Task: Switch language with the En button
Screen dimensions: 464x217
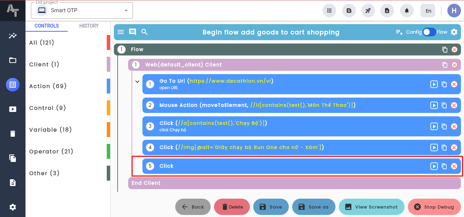Action: 428,11
